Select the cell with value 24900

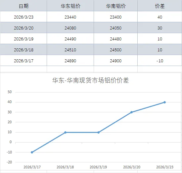[115, 61]
